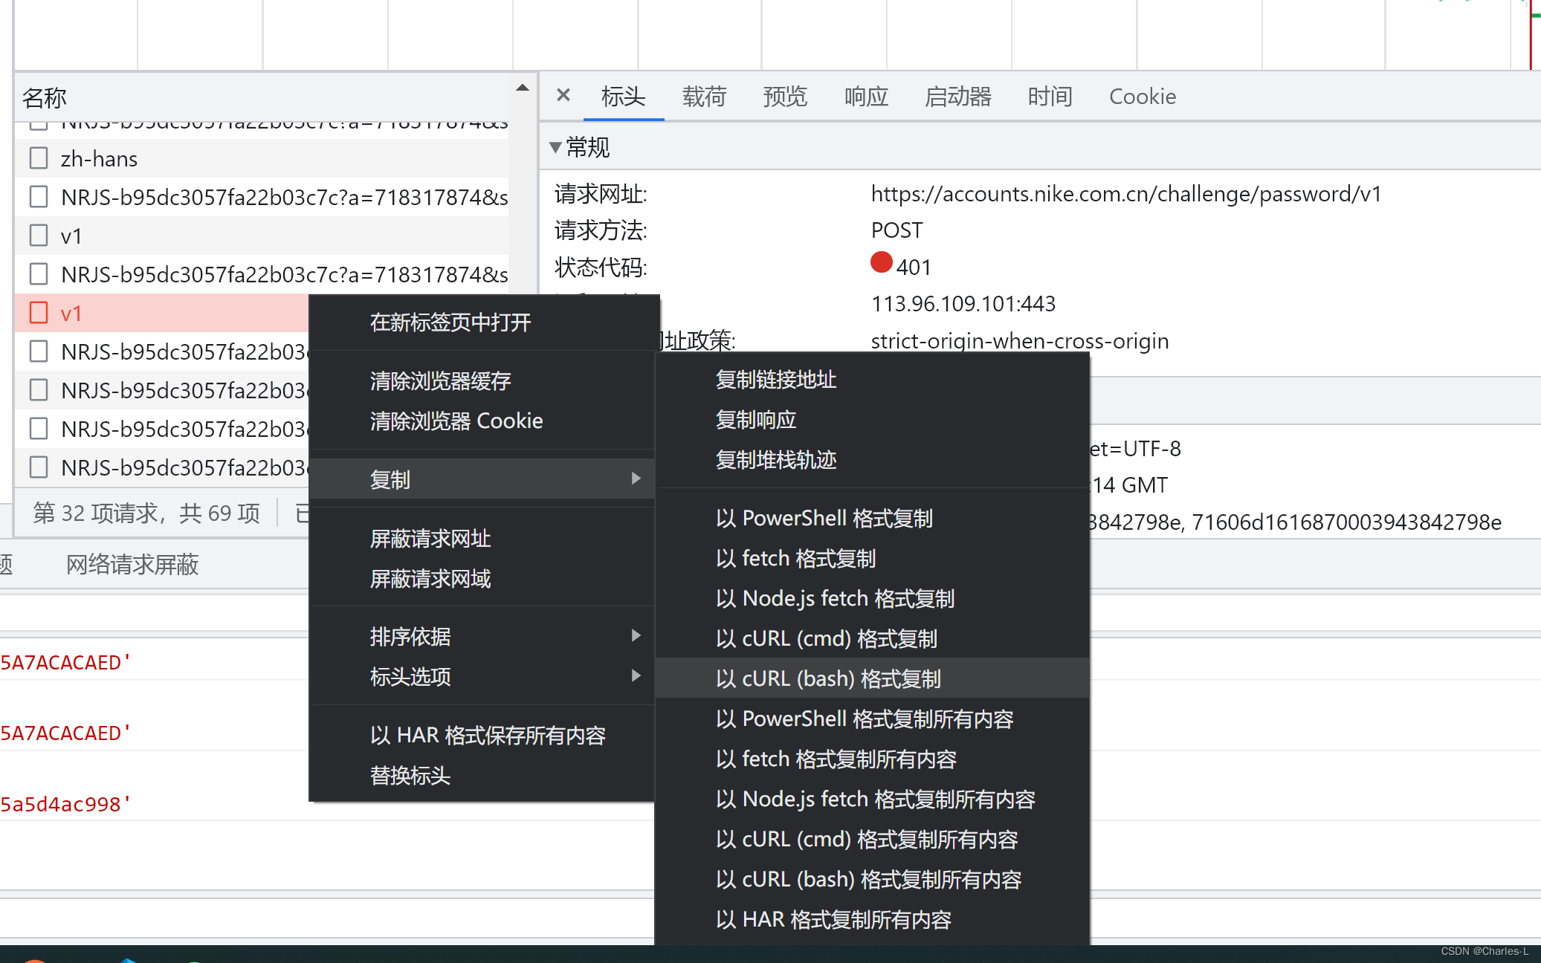Expand the 标头选项 submenu arrow
Viewport: 1541px width, 963px height.
click(x=636, y=675)
